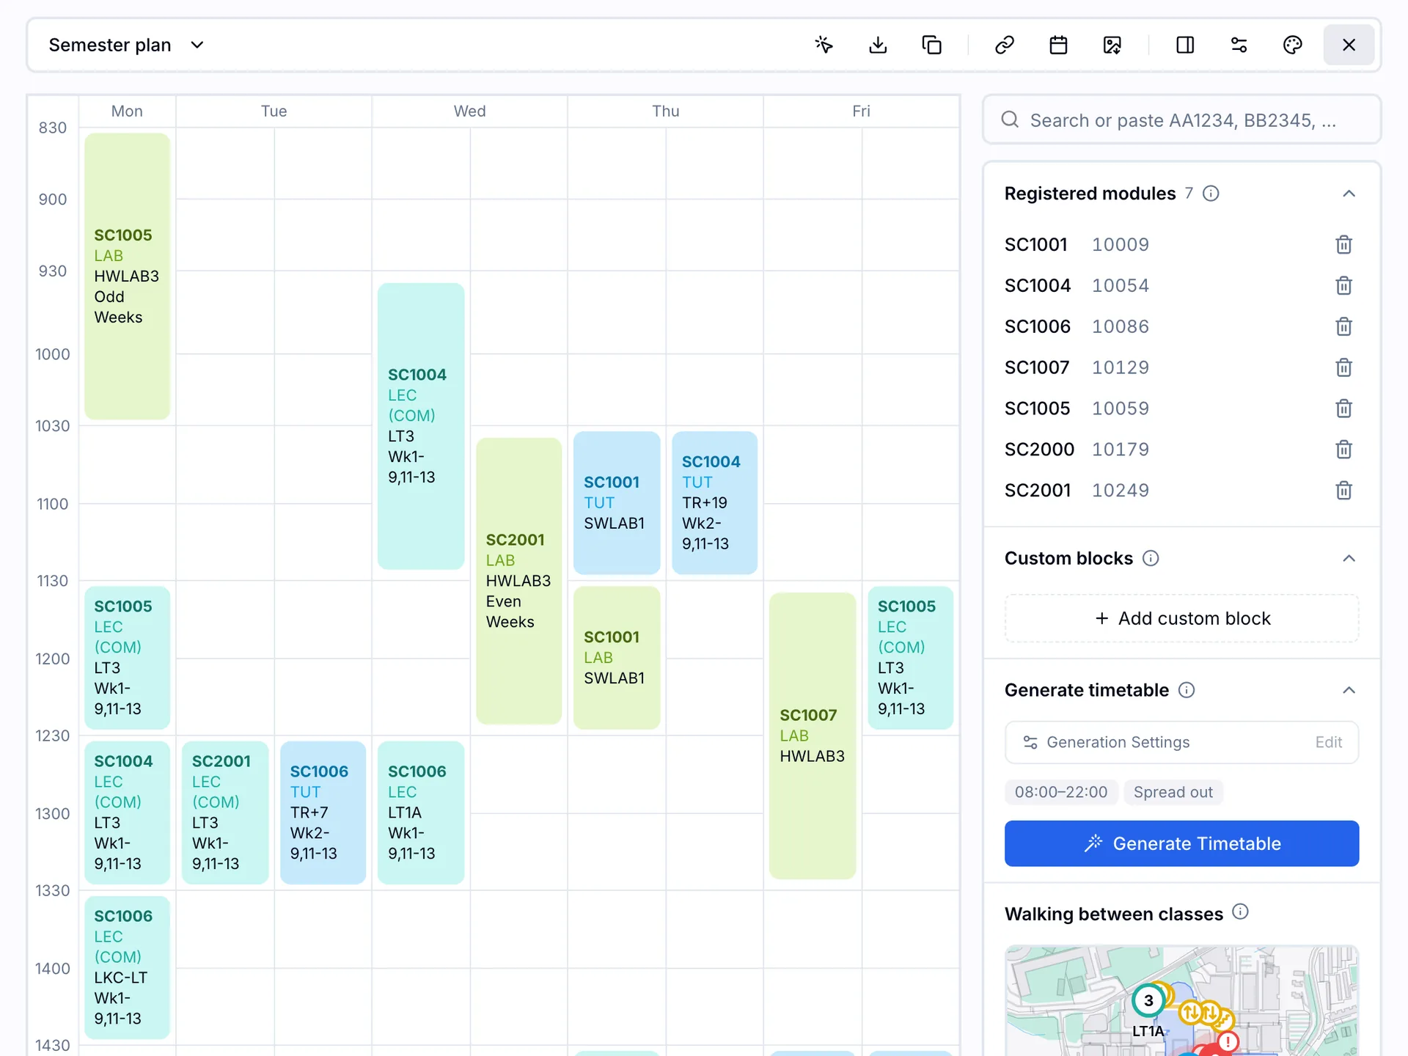Select the SC1005 LAB block on Monday
This screenshot has width=1408, height=1056.
127,276
